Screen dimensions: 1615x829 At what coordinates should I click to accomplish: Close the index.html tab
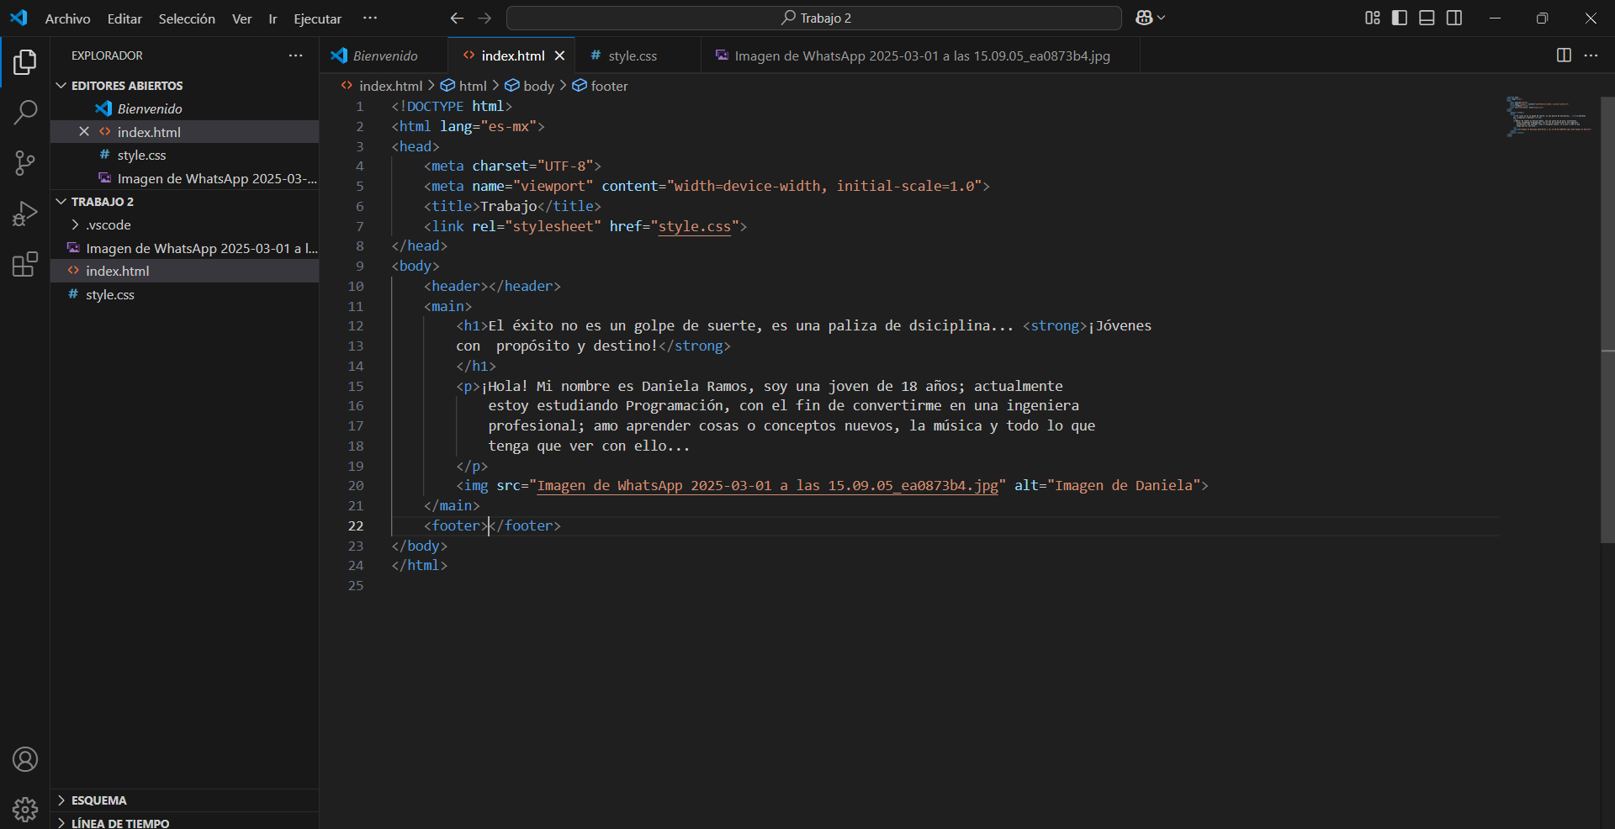559,55
